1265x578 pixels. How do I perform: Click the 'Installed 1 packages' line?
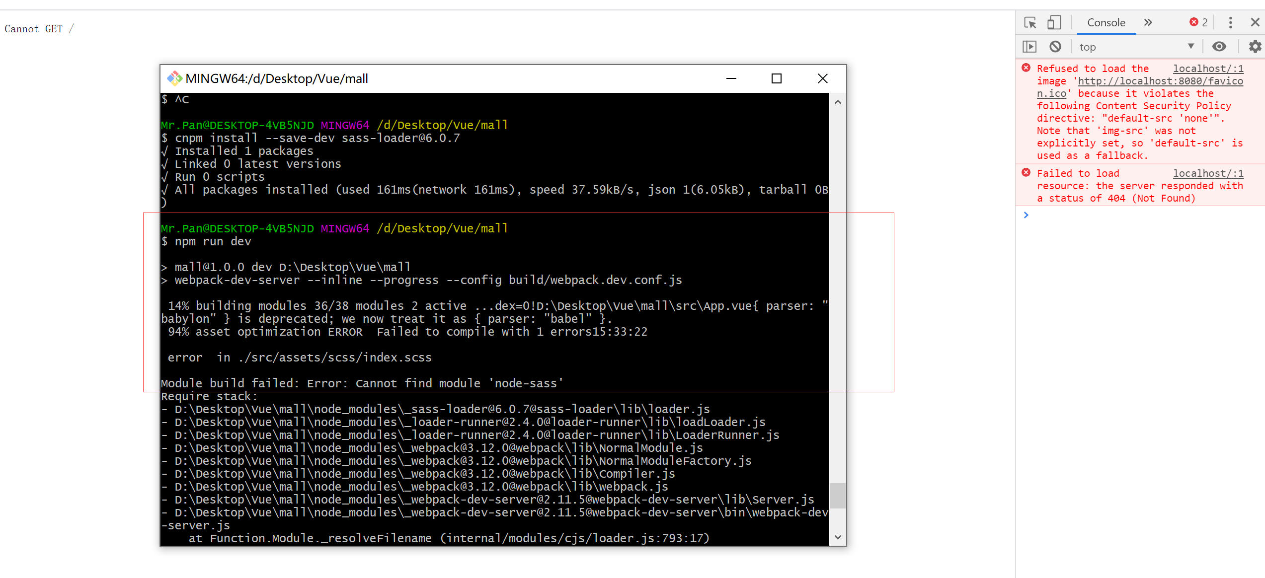(237, 151)
